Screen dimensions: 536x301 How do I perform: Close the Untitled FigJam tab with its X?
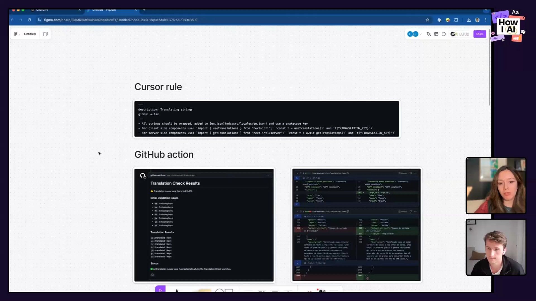136,10
